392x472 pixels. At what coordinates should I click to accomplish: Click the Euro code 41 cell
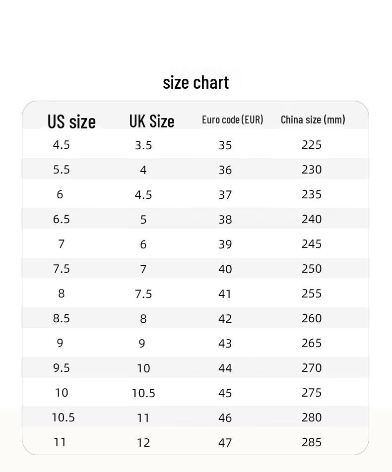point(225,294)
